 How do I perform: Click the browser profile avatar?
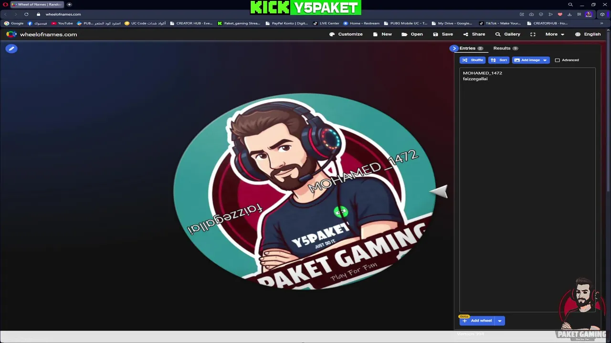click(589, 14)
